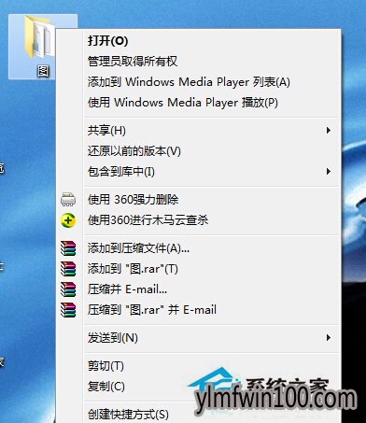
Task: Choose 剪切(T) from the menu
Action: (x=106, y=366)
